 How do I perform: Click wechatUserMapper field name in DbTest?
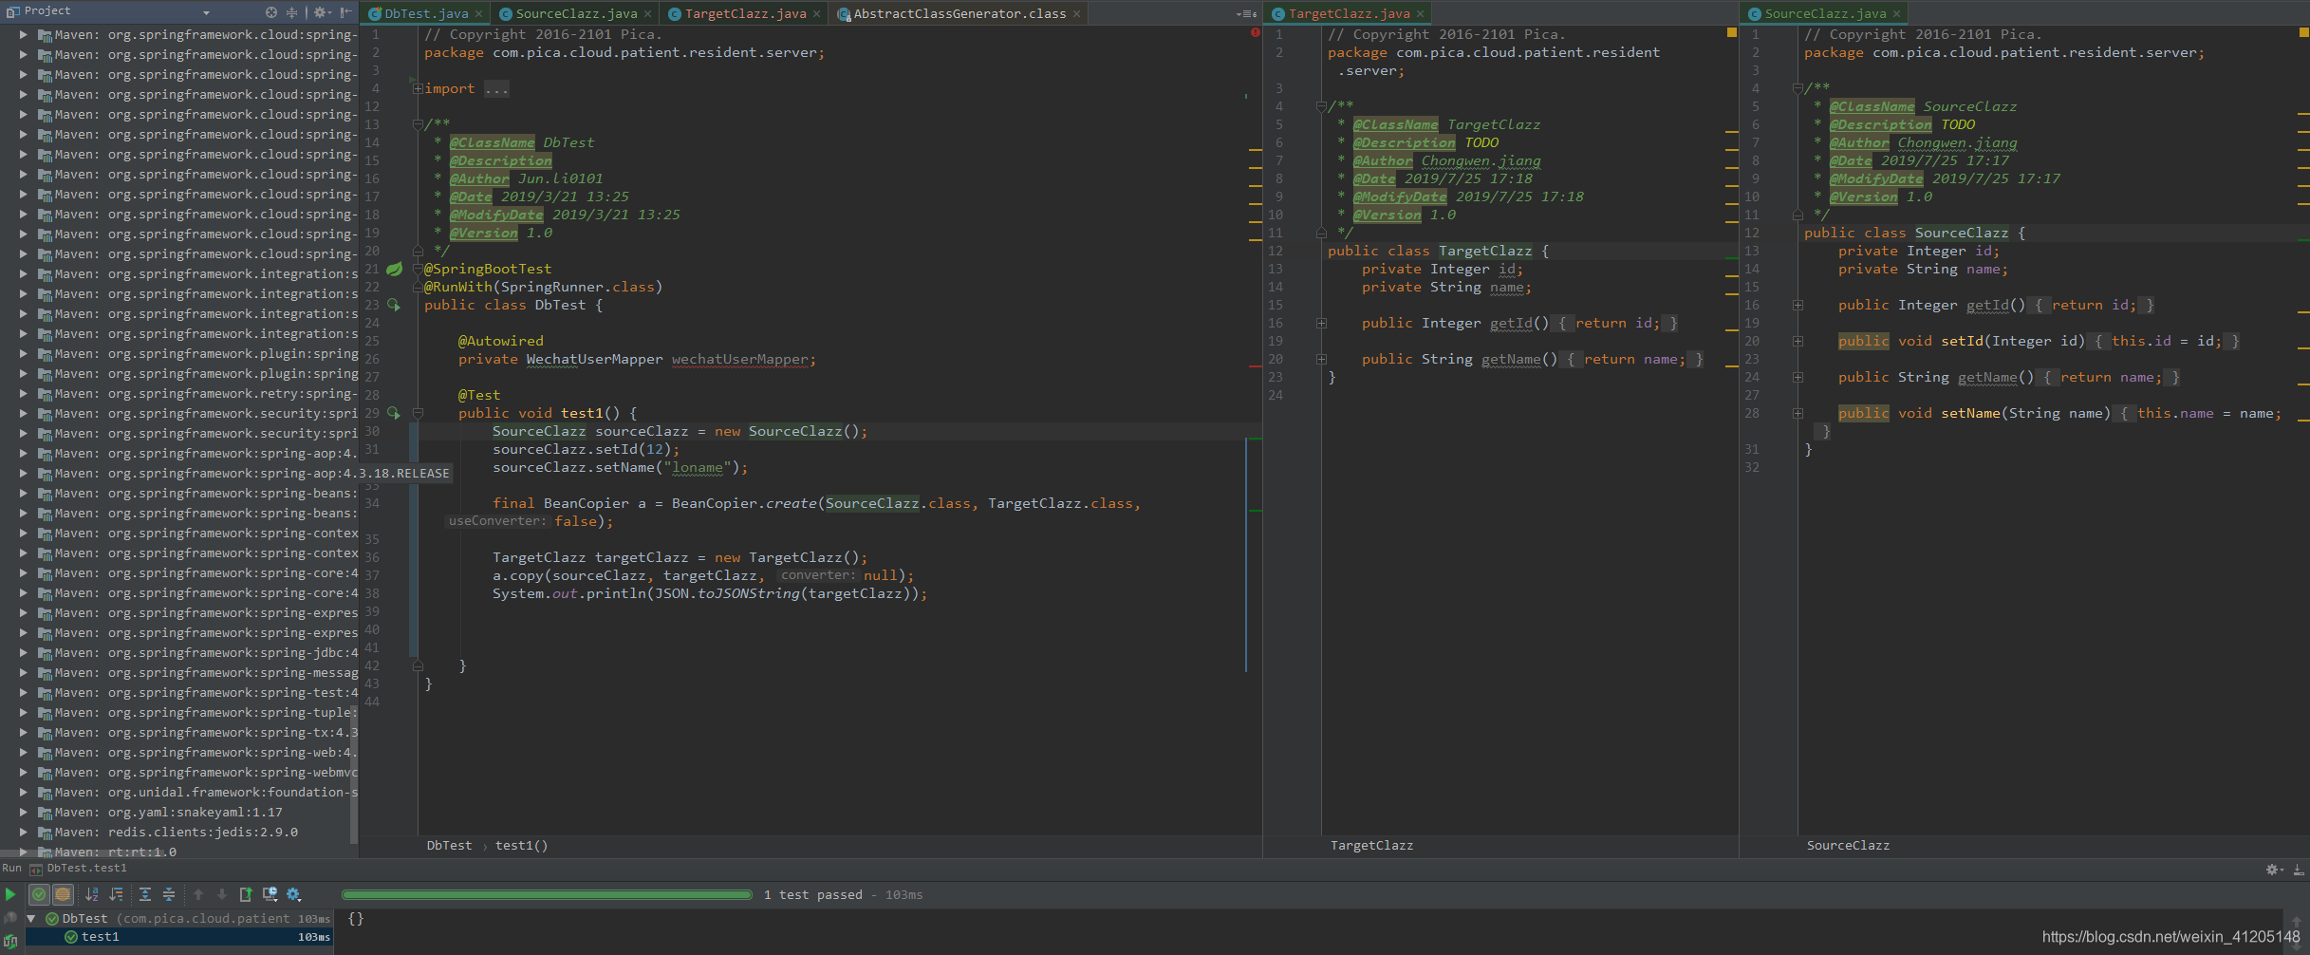[x=740, y=360]
